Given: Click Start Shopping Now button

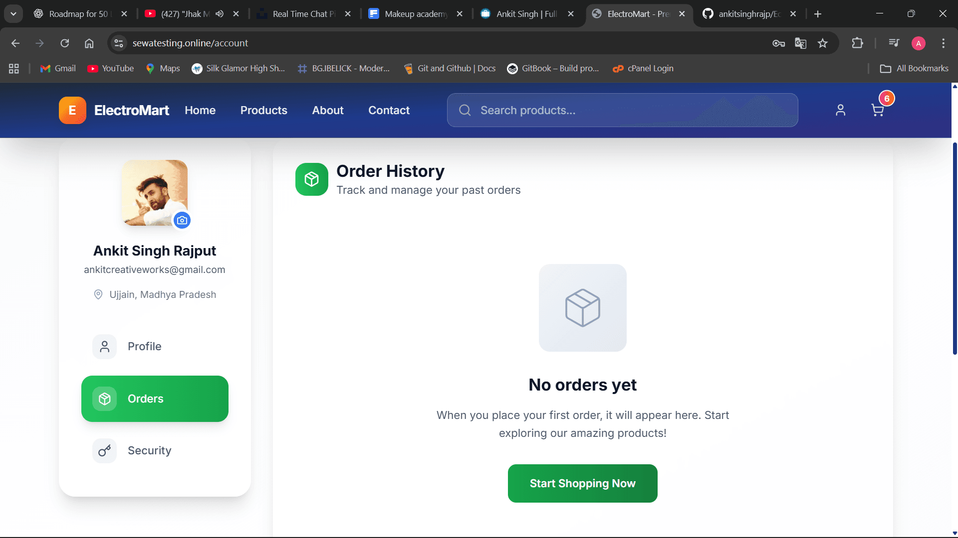Looking at the screenshot, I should click(x=582, y=483).
